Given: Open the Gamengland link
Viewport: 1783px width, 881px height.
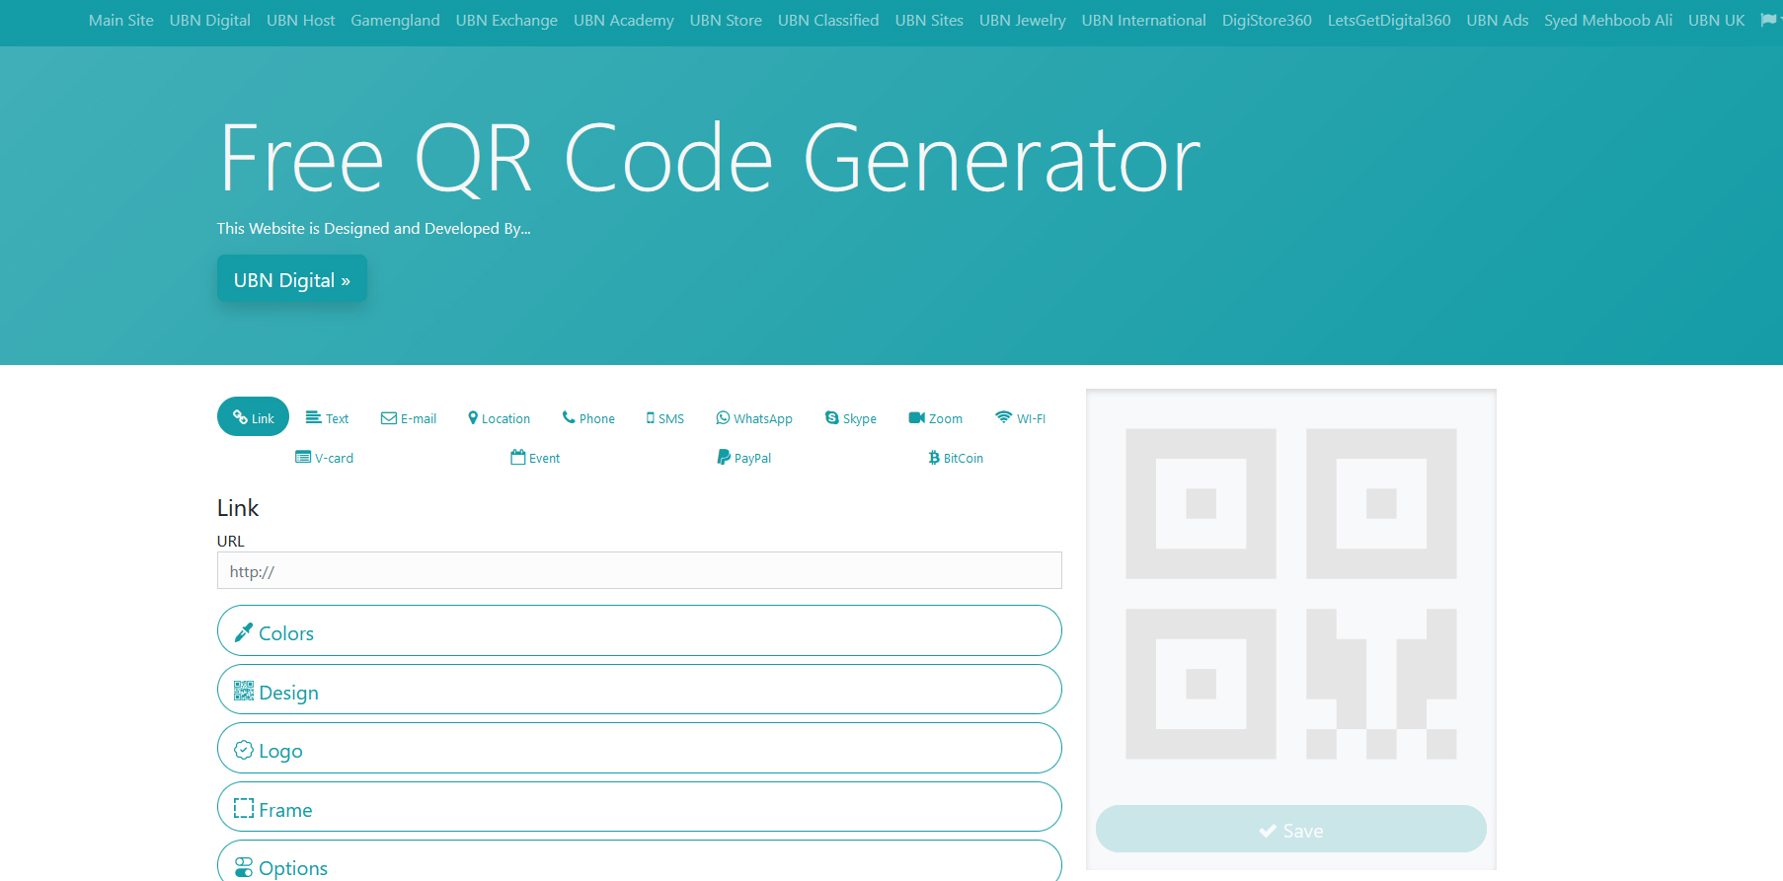Looking at the screenshot, I should [x=396, y=20].
